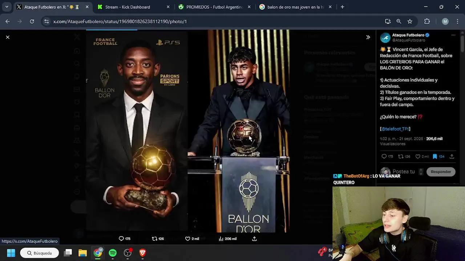Click the 206,6 mil Visualizaciones text
The height and width of the screenshot is (261, 465).
[x=411, y=141]
